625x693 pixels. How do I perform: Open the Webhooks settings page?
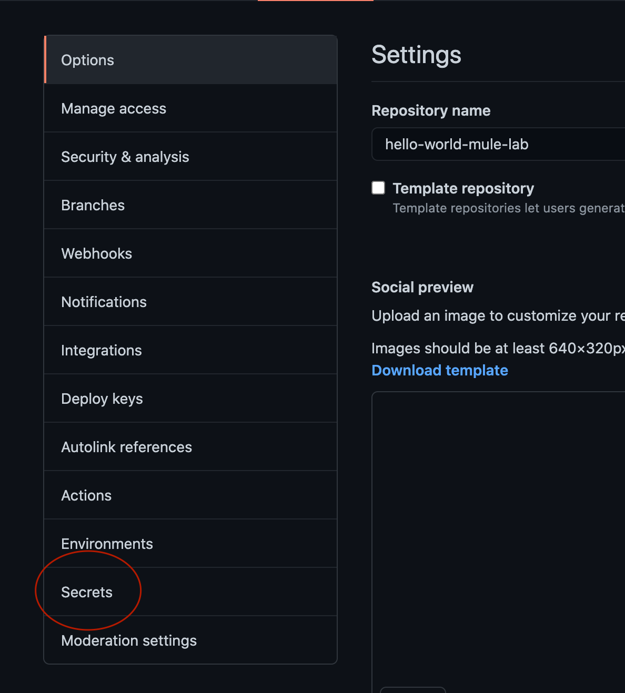tap(97, 253)
